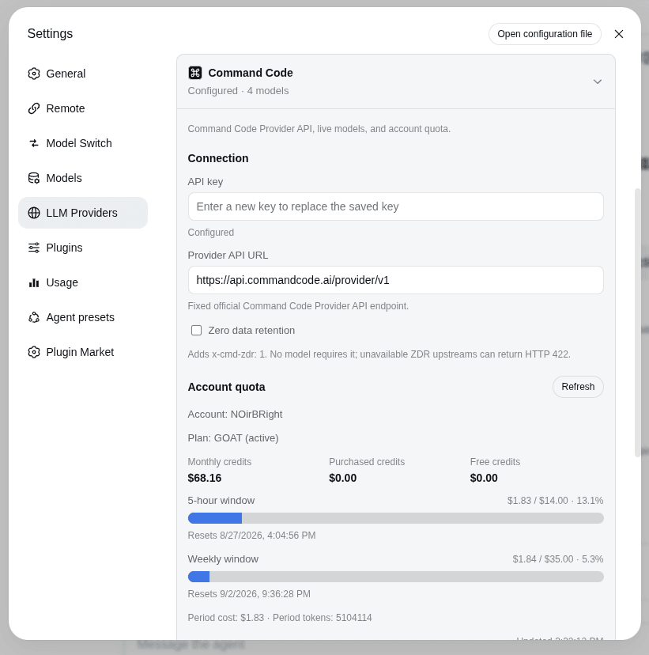Open the Model Switch section
The image size is (649, 655).
83,143
